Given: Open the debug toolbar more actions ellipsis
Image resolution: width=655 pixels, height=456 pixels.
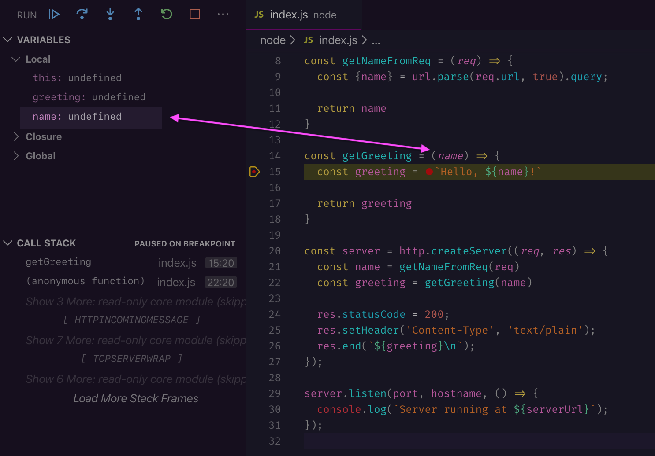Looking at the screenshot, I should point(223,15).
